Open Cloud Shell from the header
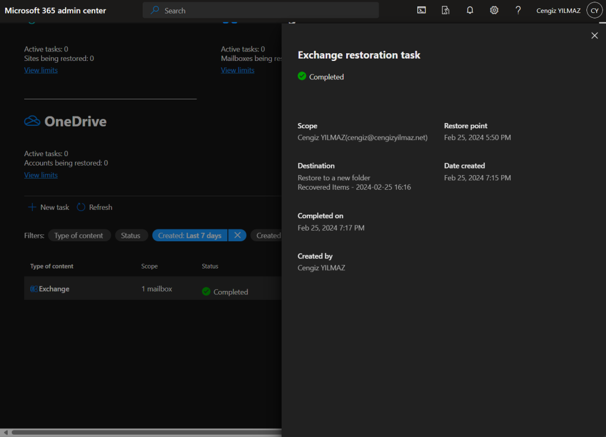The width and height of the screenshot is (606, 437). coord(421,10)
